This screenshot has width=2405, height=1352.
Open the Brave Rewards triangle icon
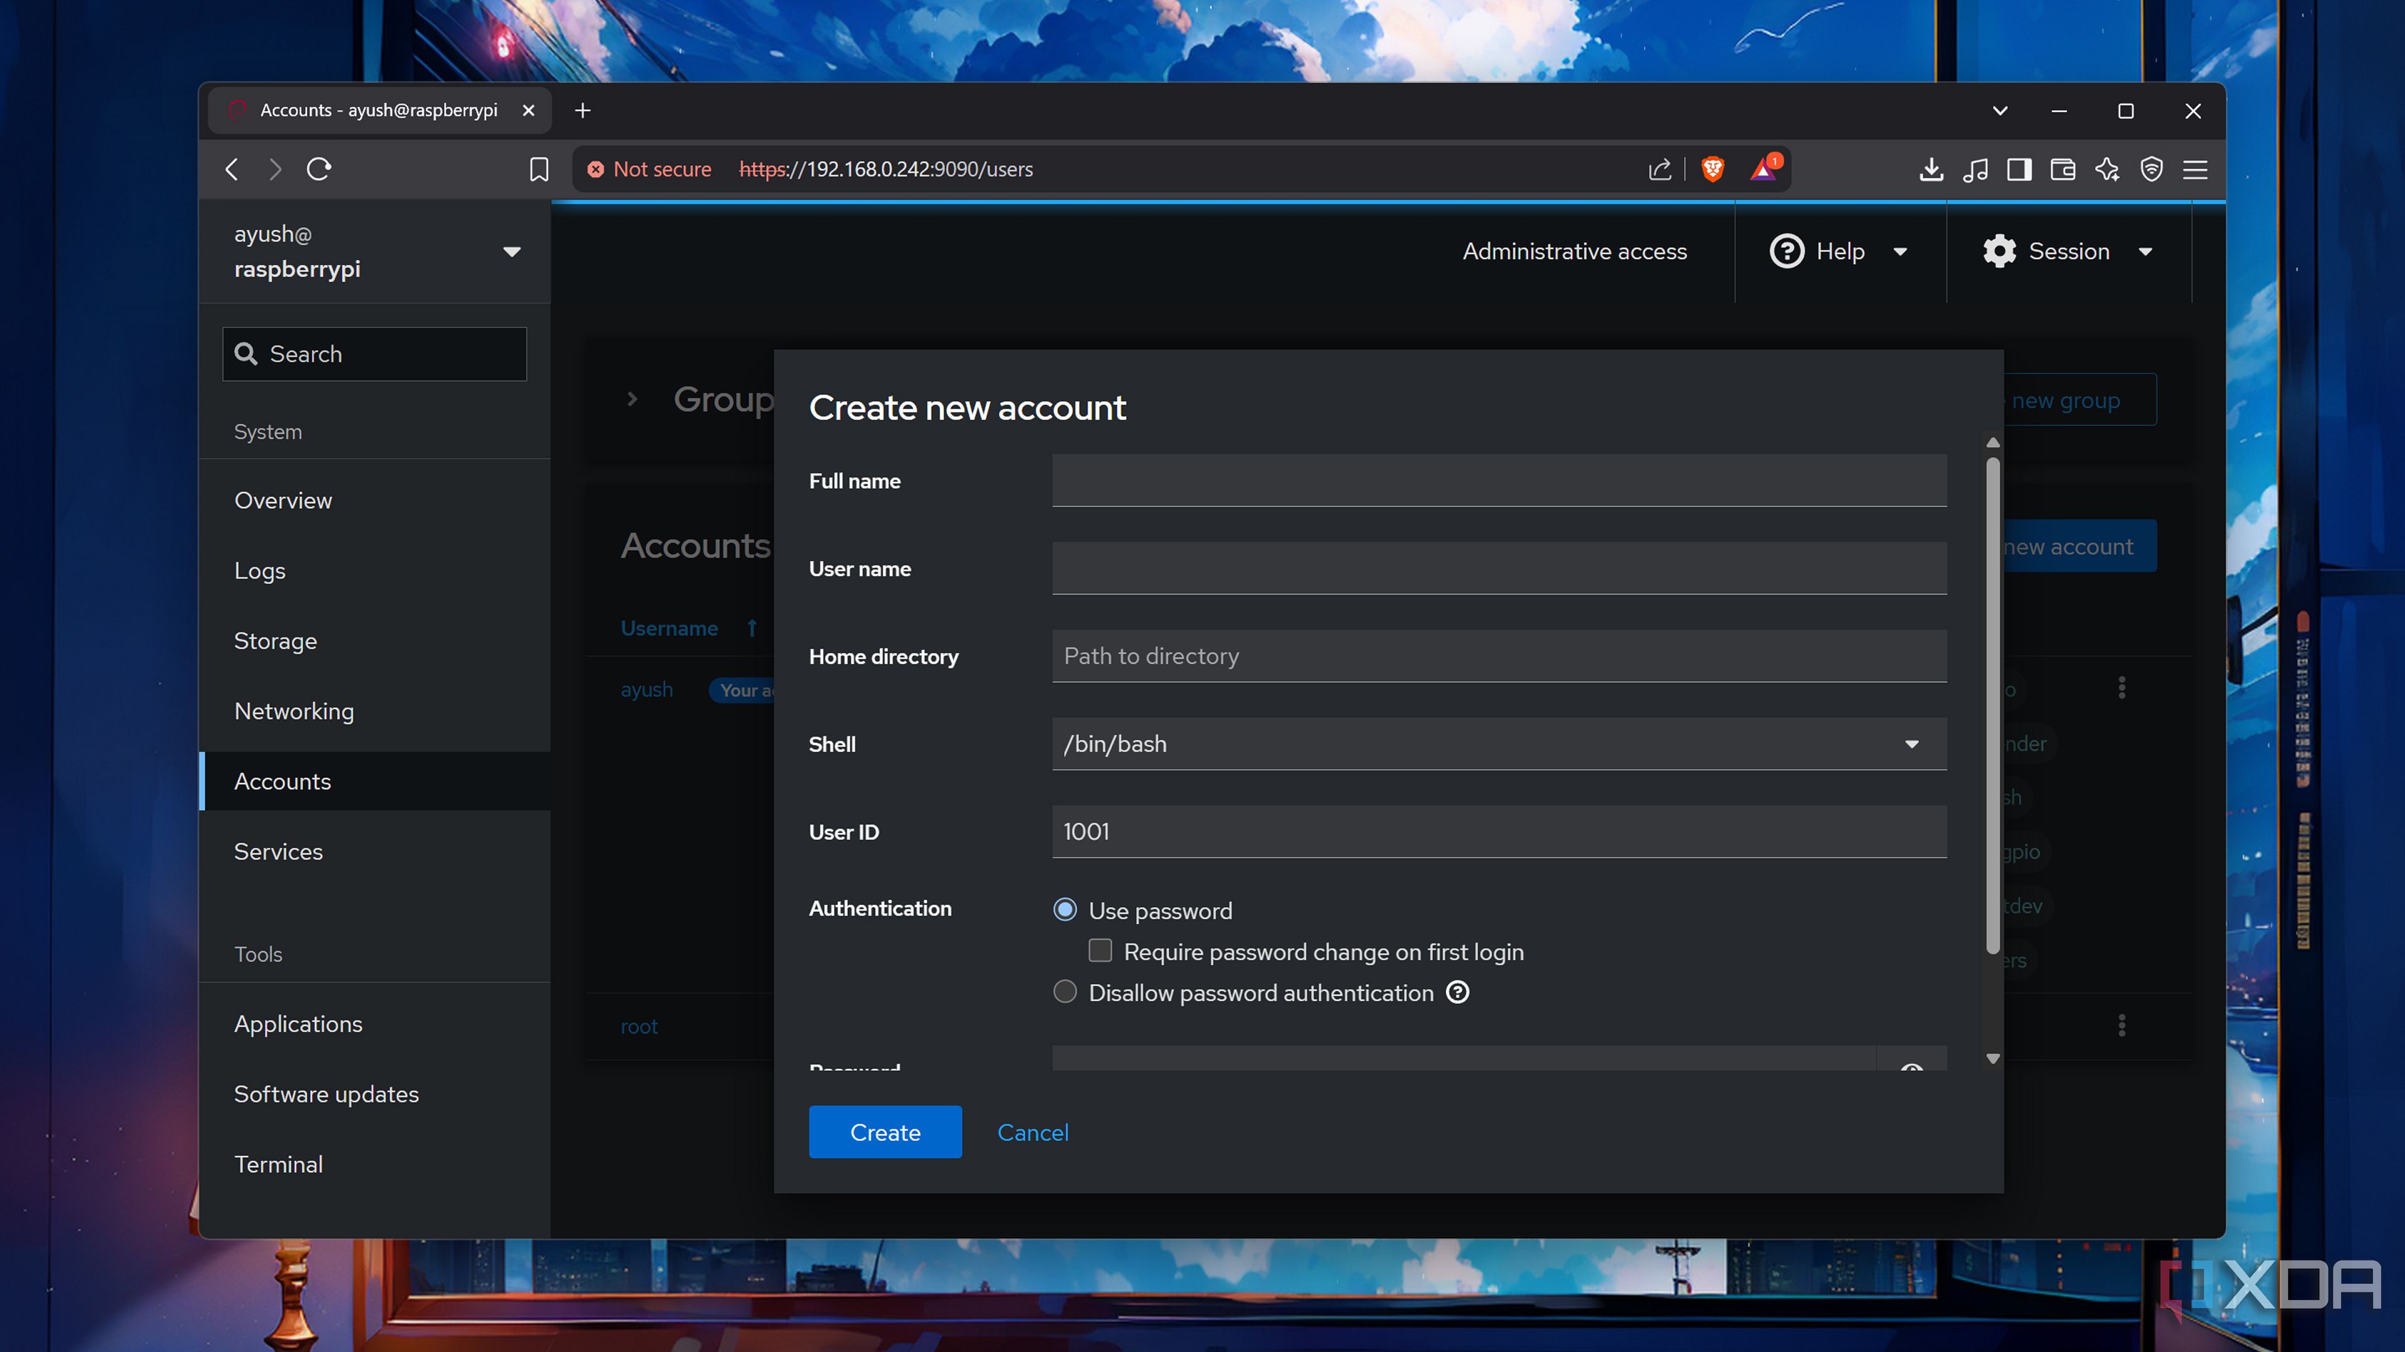(1764, 168)
